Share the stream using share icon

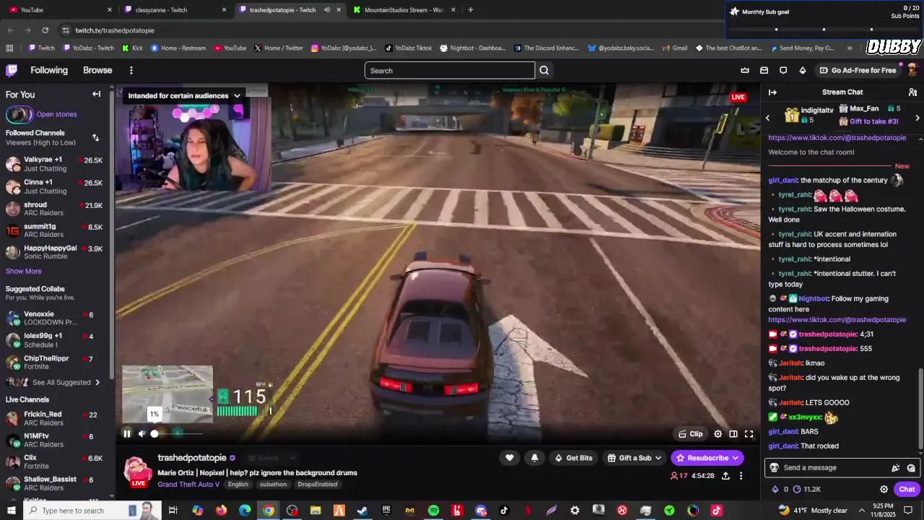click(725, 476)
